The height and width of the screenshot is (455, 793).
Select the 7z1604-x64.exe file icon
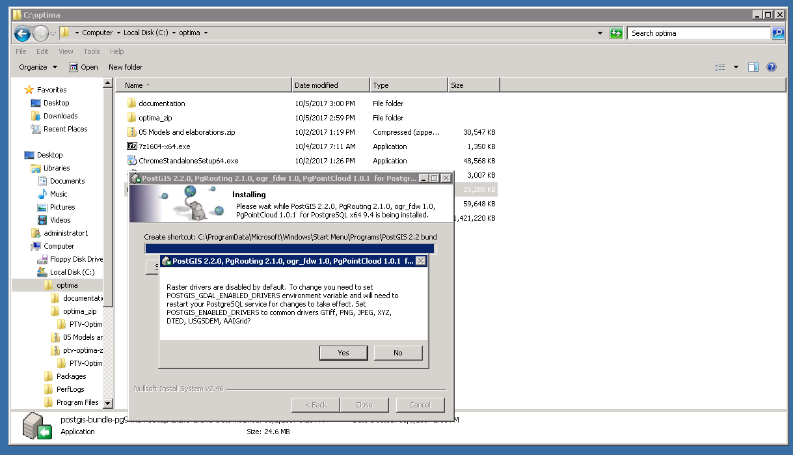click(x=132, y=146)
